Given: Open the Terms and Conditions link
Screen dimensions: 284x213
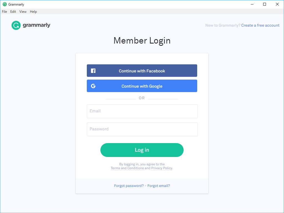Looking at the screenshot, I should pos(127,168).
